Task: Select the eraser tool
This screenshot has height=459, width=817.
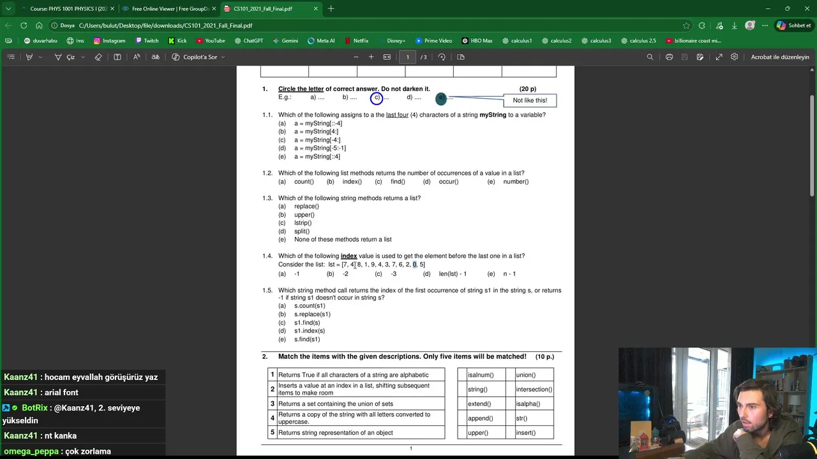Action: click(98, 57)
